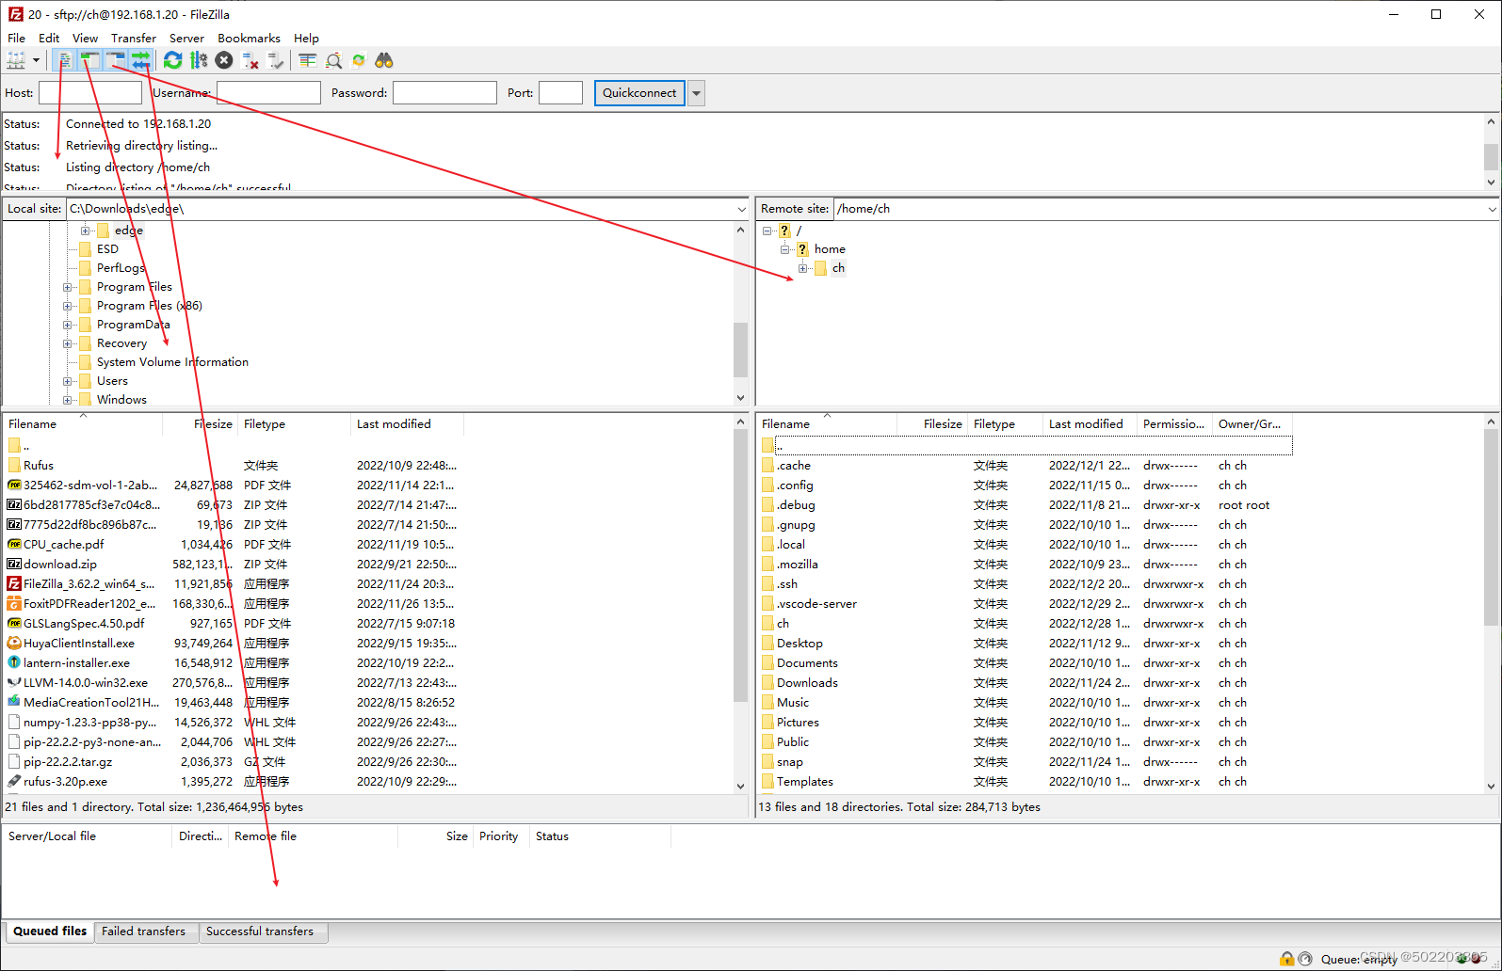This screenshot has width=1502, height=971.
Task: Expand the Users folder in local tree
Action: pyautogui.click(x=68, y=381)
